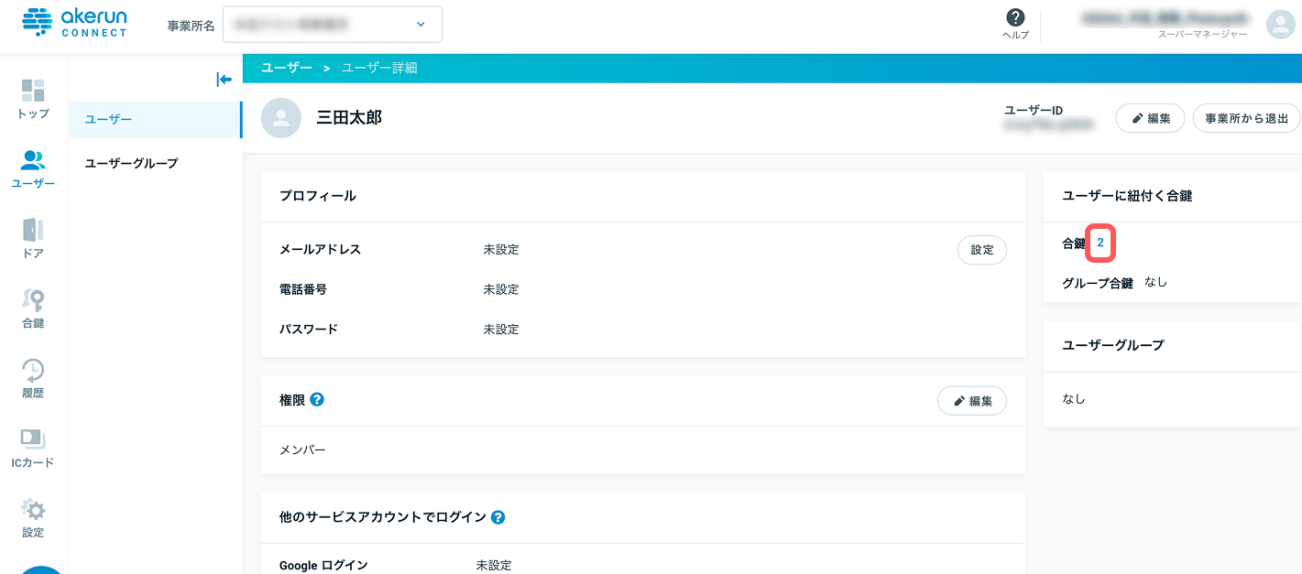Viewport: 1302px width, 574px height.
Task: Click the プロフィール card heading
Action: point(318,196)
